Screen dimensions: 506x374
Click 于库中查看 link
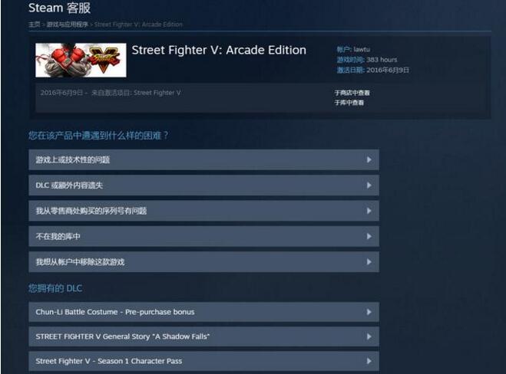pos(349,103)
